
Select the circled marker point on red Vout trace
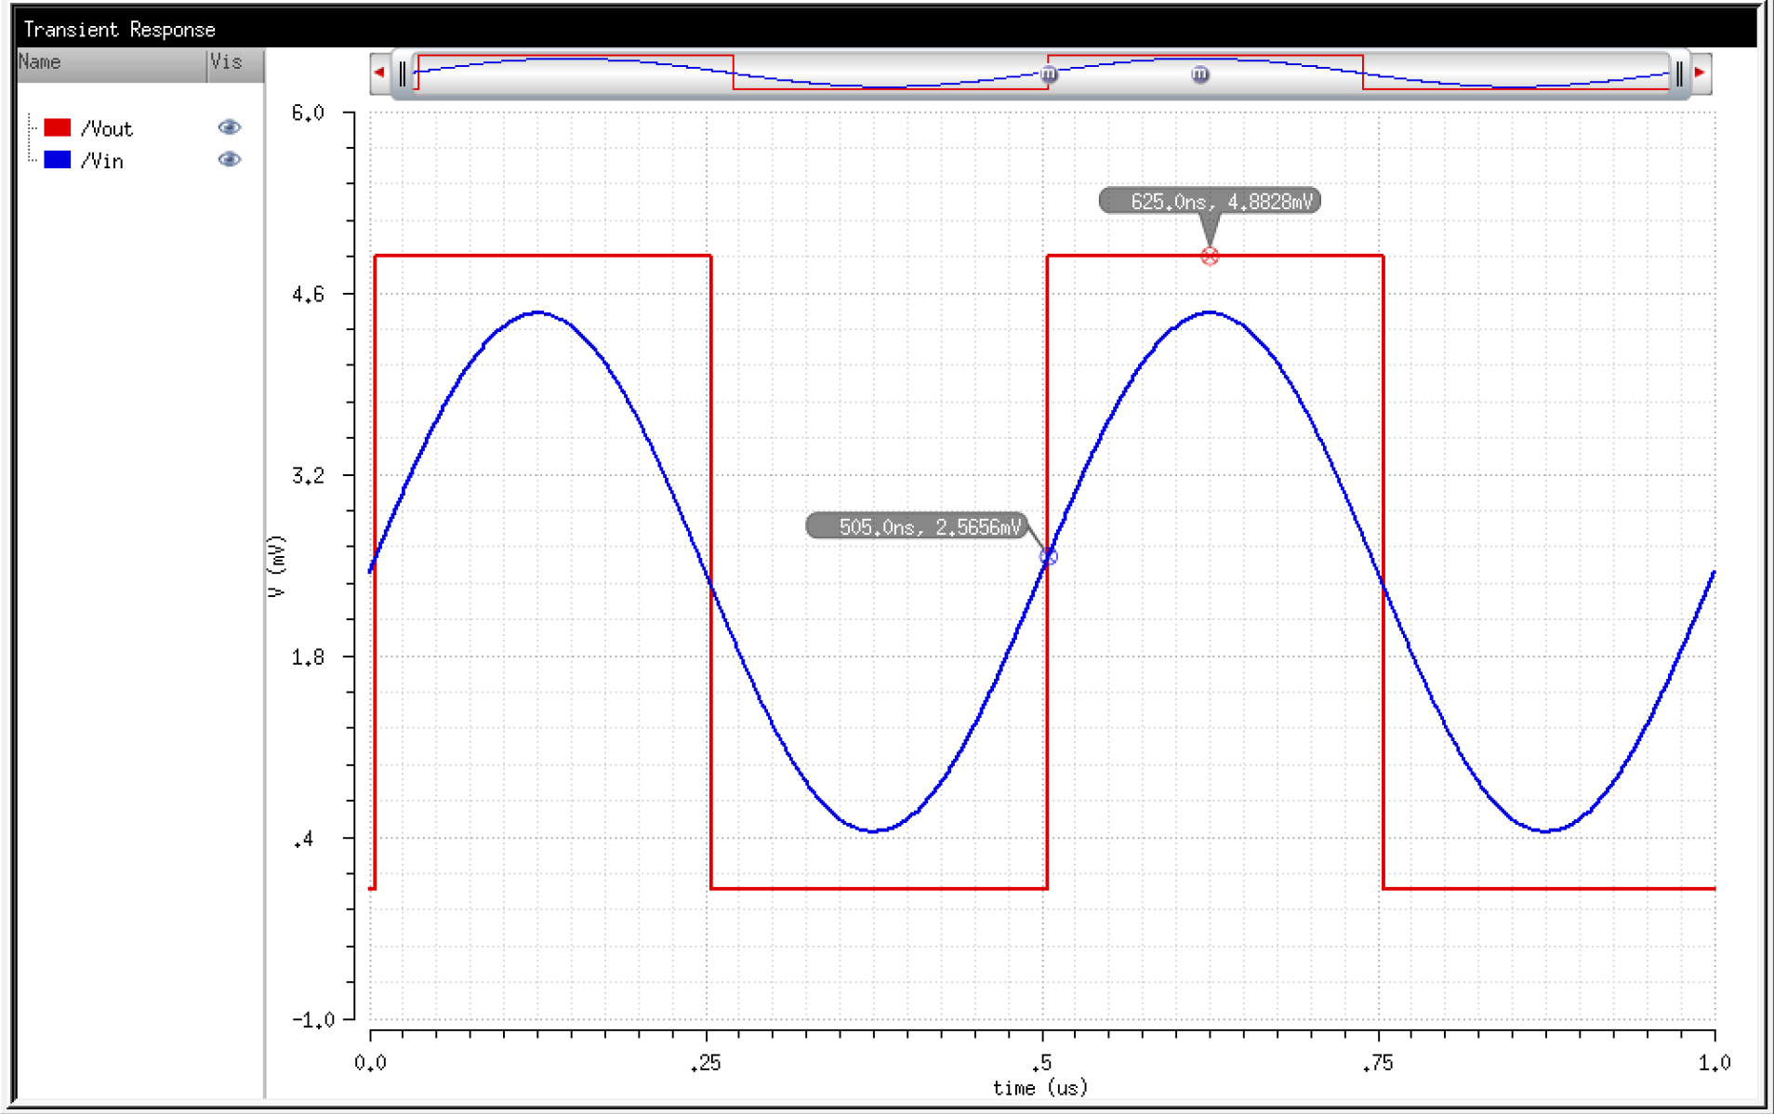coord(1209,258)
